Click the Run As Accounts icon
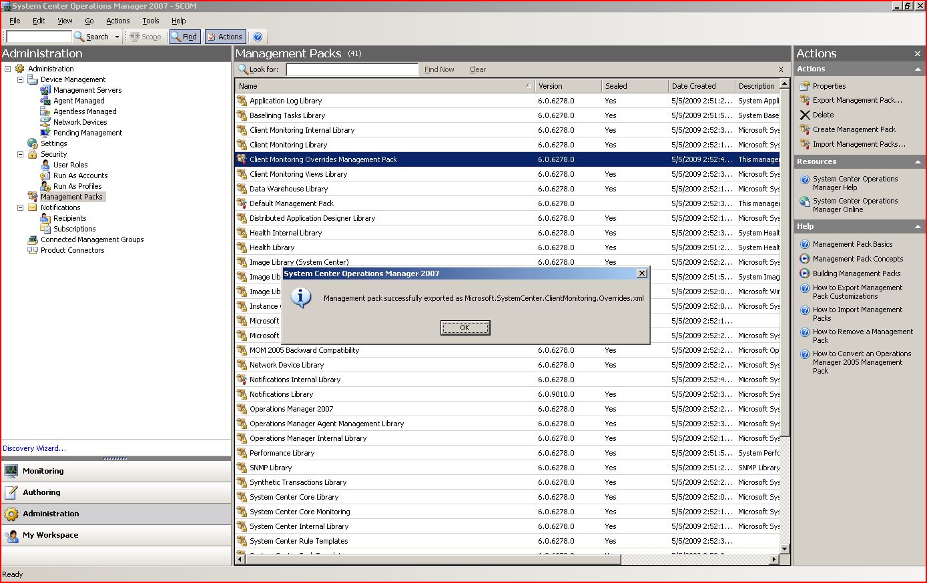The height and width of the screenshot is (583, 927). (x=45, y=175)
